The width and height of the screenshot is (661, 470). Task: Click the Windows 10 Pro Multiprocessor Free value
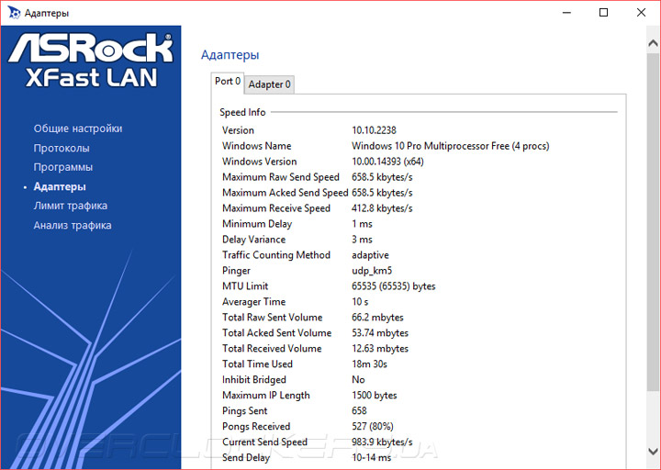(450, 146)
